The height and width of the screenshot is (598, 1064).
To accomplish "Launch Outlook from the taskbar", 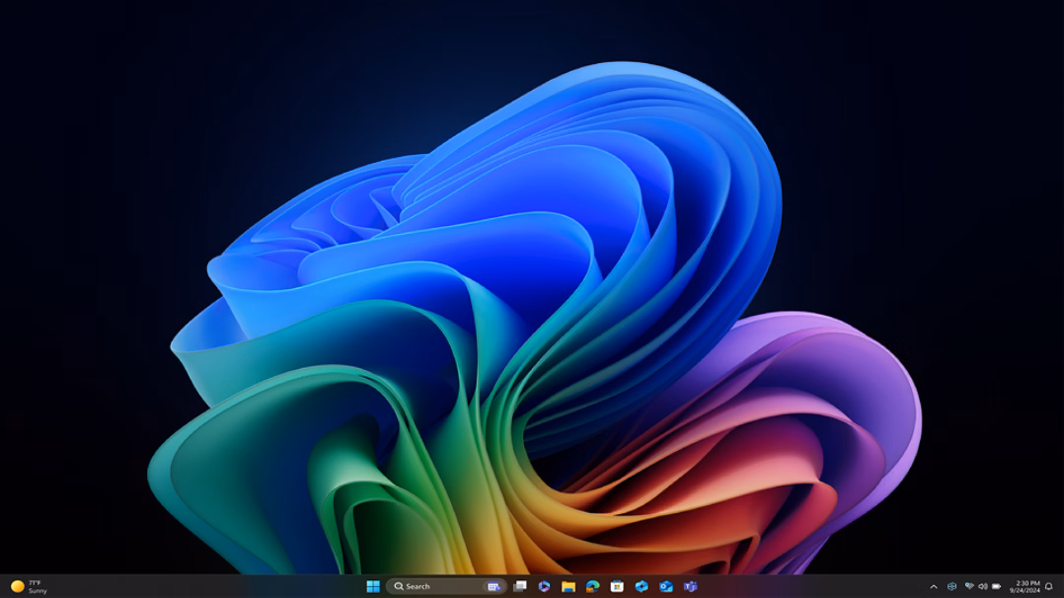I will click(x=666, y=586).
